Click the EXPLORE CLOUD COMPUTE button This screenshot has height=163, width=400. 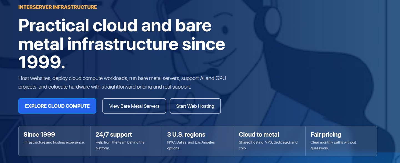click(x=57, y=106)
